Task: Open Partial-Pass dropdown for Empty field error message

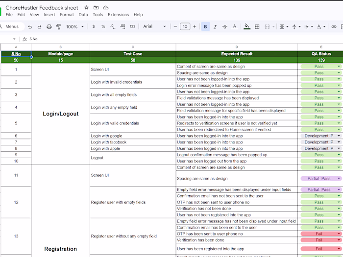Action: (339, 189)
